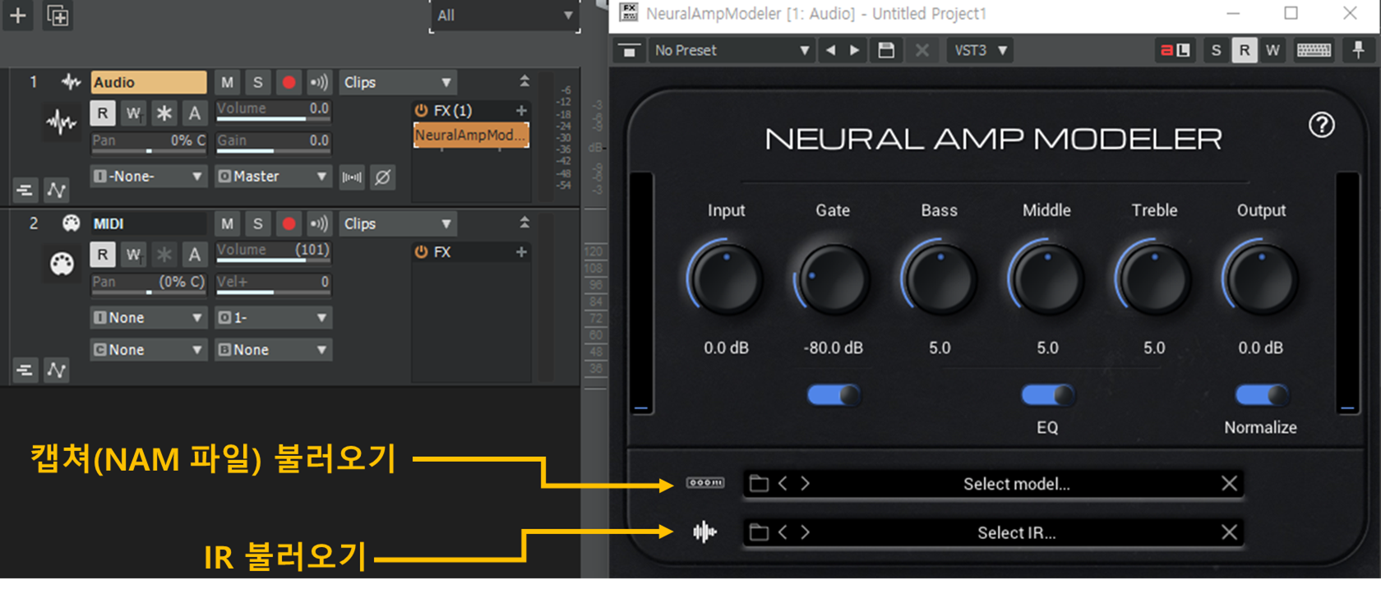Open the Audio track input -None- dropdown
Screen dimensions: 1381x594
(148, 177)
